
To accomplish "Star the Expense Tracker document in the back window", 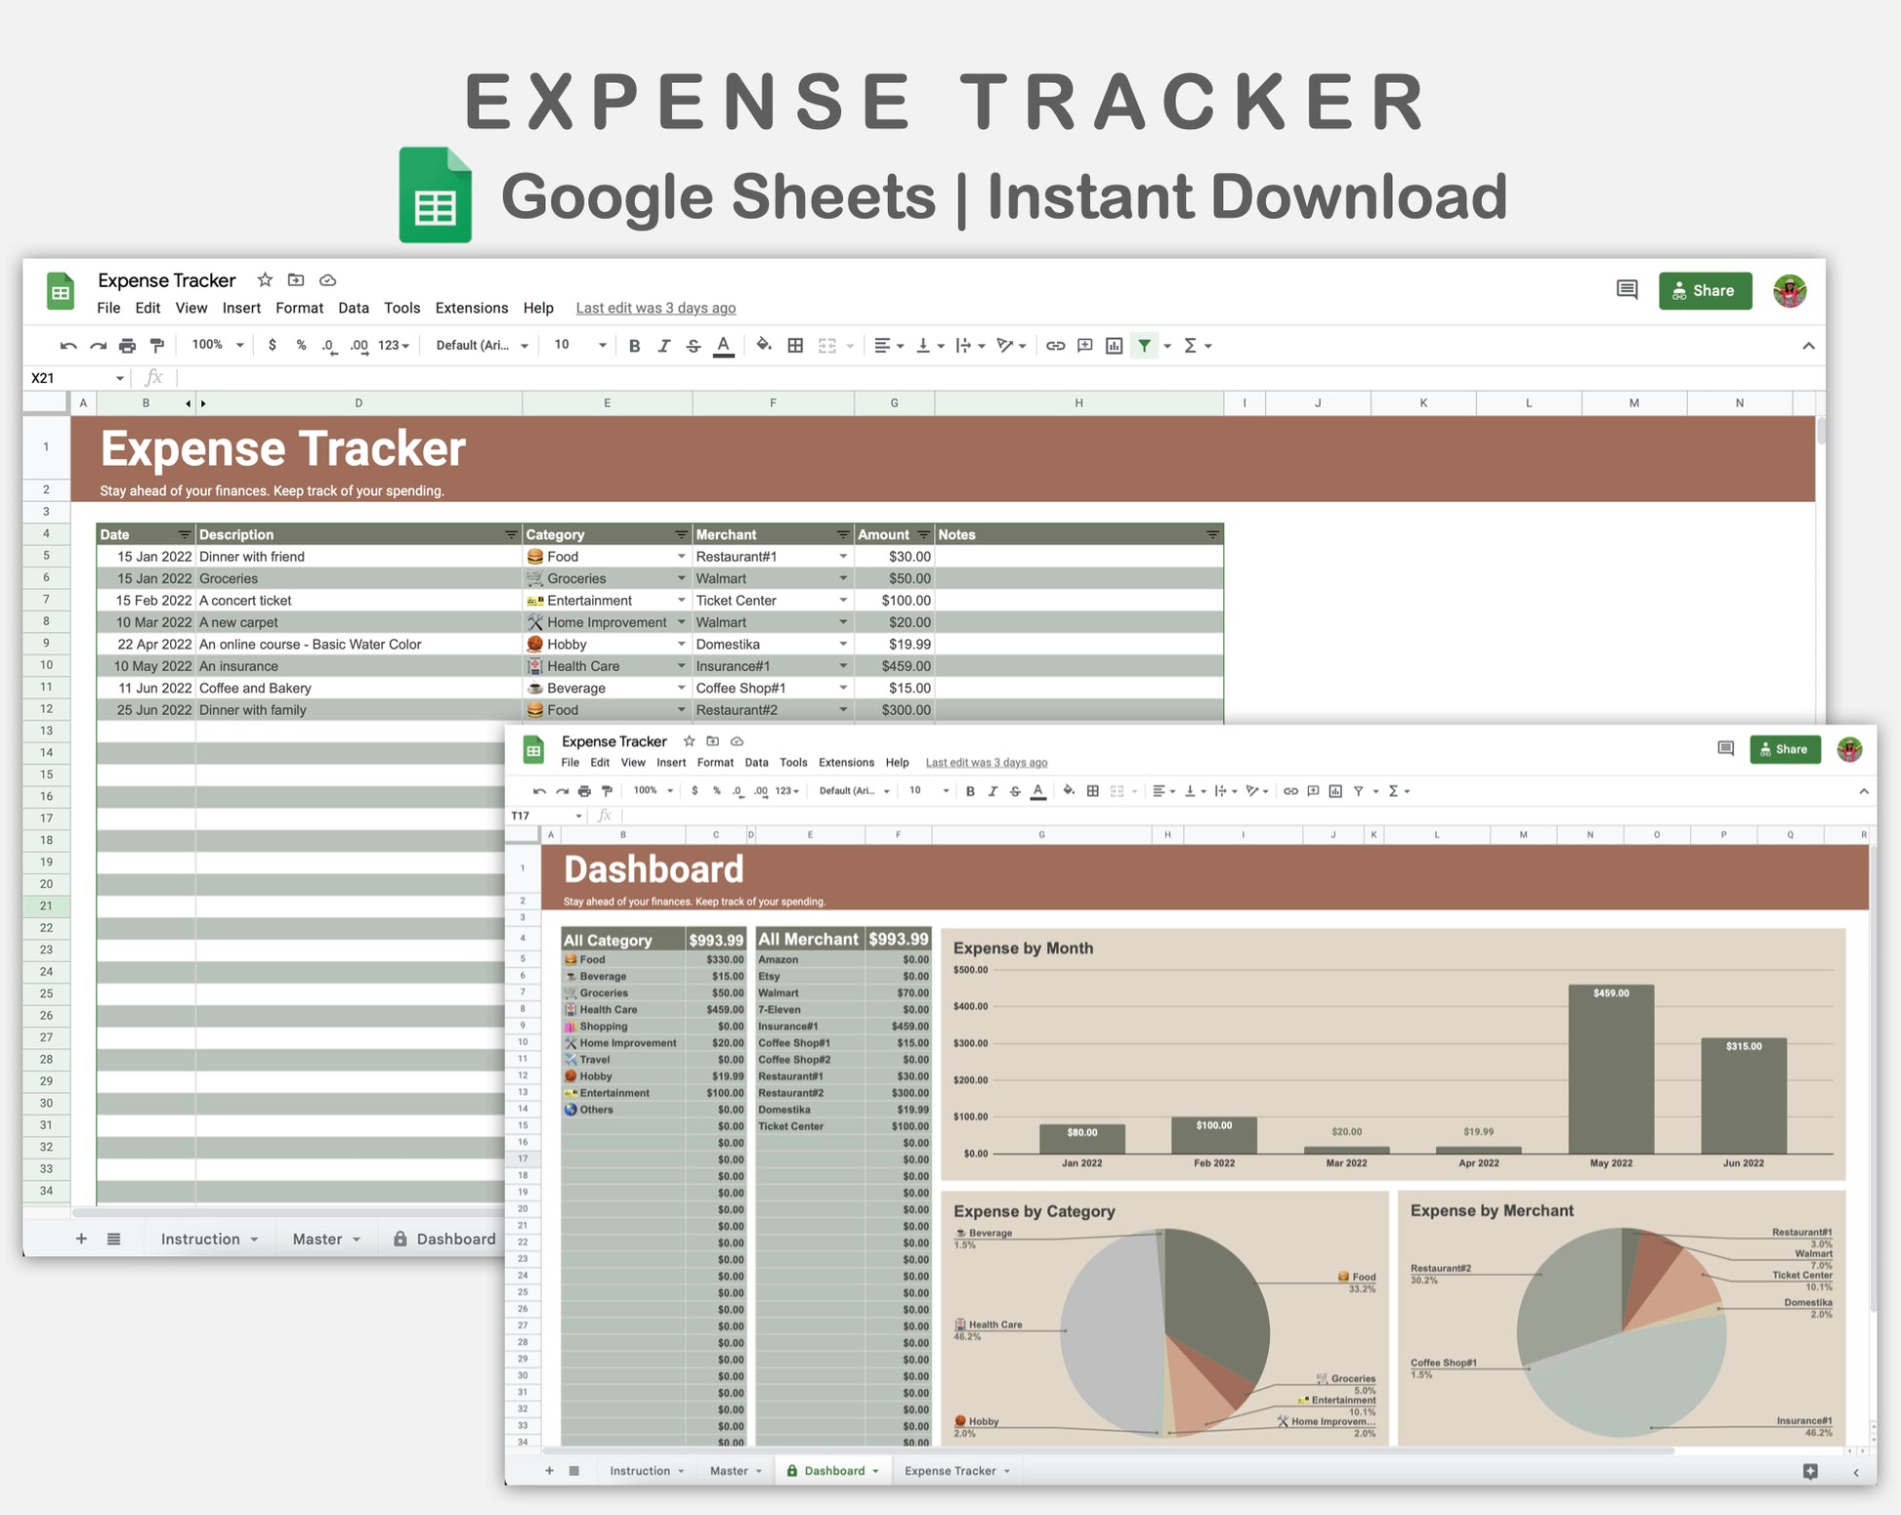I will coord(265,280).
